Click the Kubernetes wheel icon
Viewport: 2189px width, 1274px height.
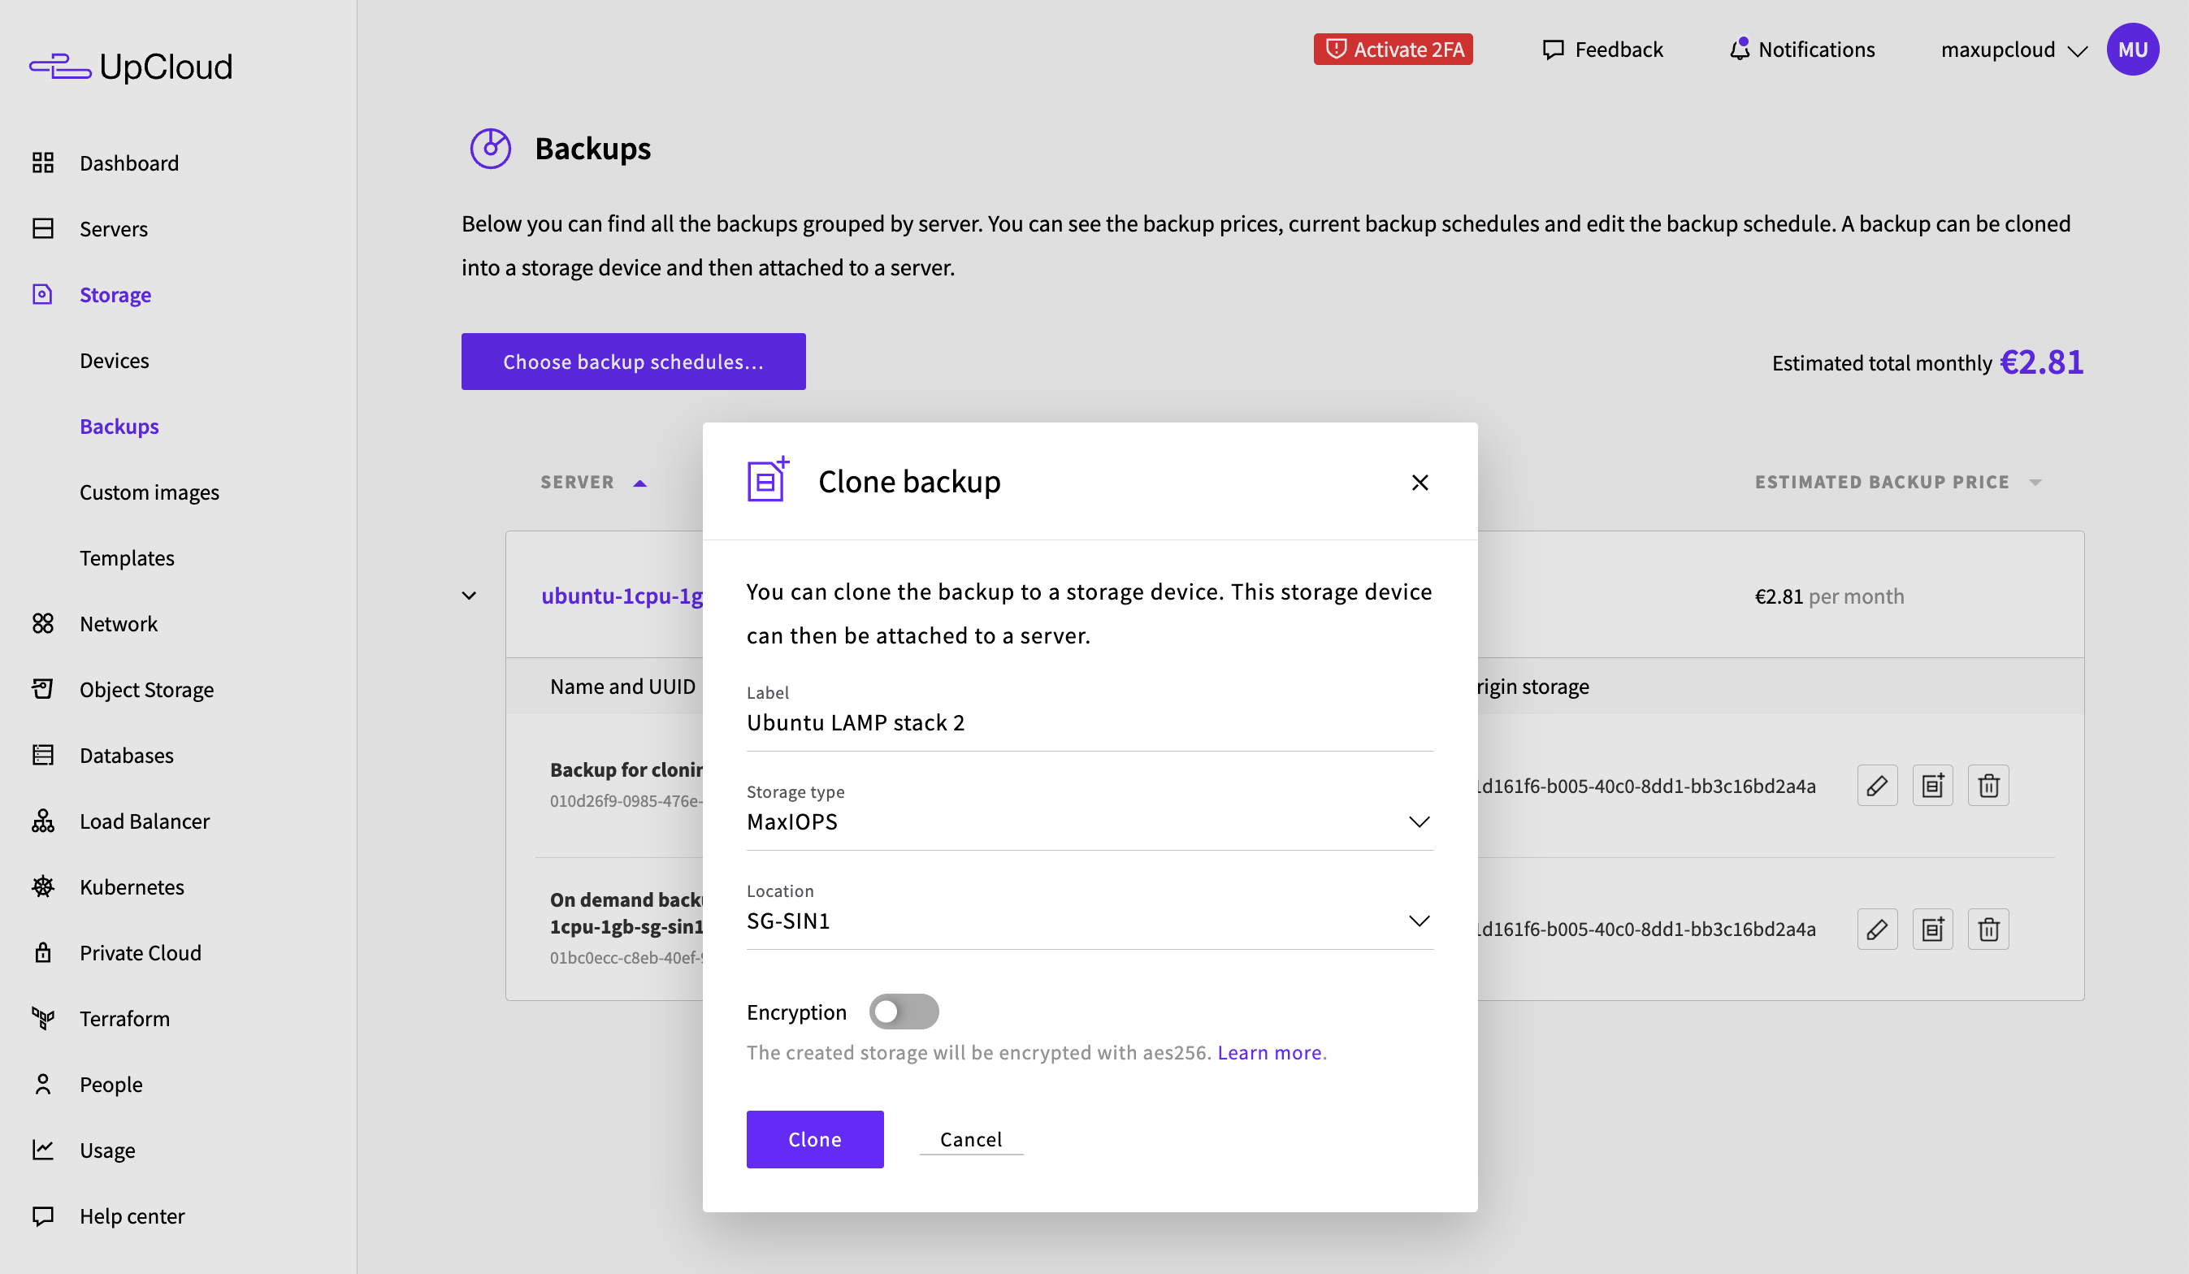[42, 886]
